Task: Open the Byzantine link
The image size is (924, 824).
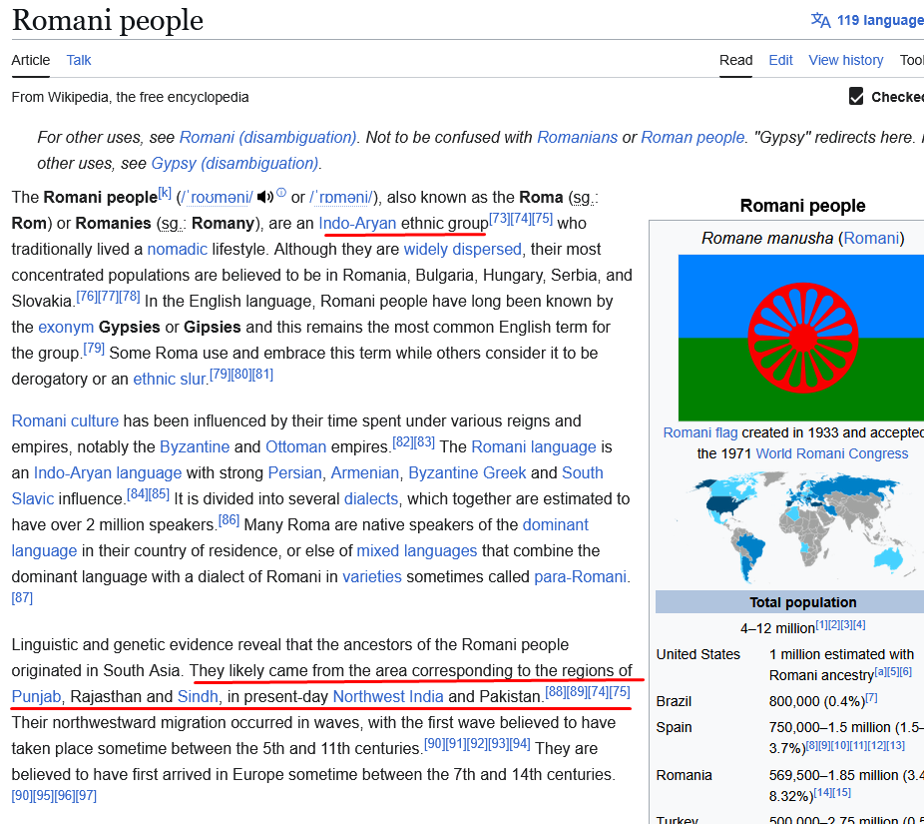Action: coord(195,446)
